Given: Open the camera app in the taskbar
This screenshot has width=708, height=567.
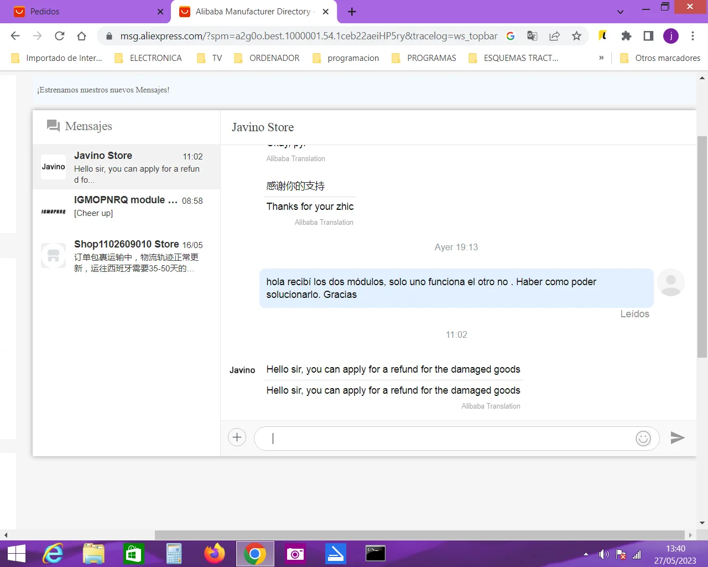Looking at the screenshot, I should pyautogui.click(x=295, y=554).
